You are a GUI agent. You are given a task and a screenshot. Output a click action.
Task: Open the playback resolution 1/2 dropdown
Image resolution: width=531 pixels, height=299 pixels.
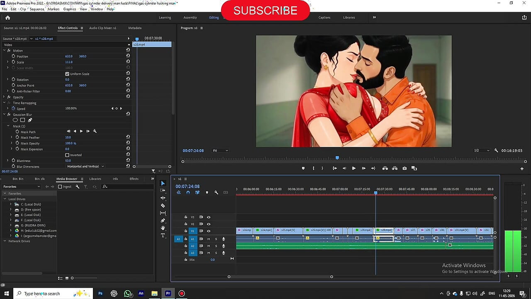coord(481,150)
